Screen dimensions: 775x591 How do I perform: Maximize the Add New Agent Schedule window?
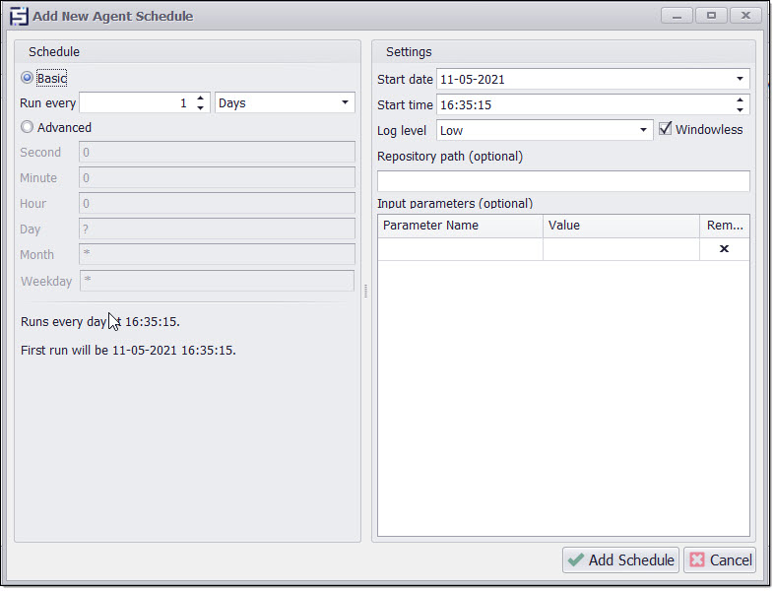709,16
